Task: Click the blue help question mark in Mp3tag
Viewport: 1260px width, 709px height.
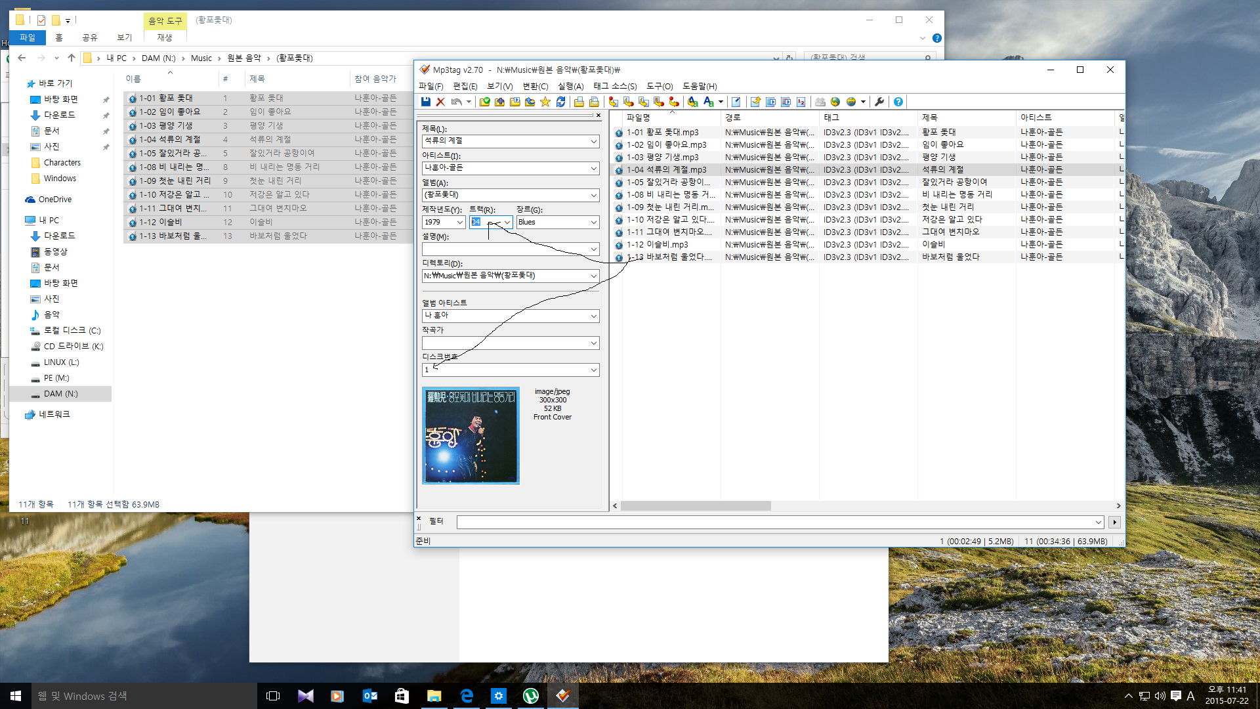Action: pyautogui.click(x=898, y=102)
